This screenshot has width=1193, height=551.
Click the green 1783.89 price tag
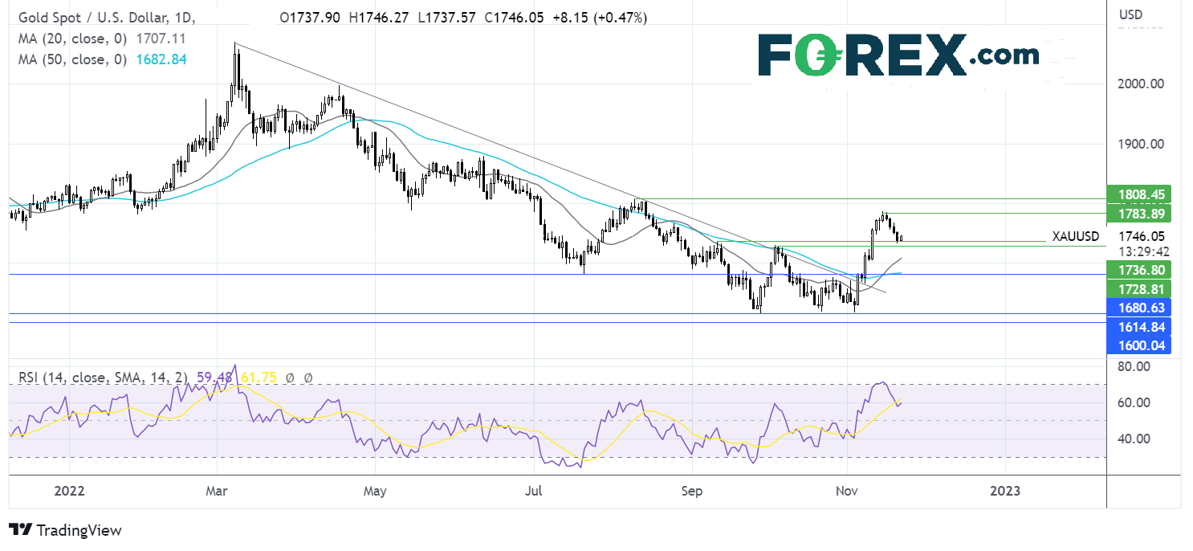[x=1138, y=213]
